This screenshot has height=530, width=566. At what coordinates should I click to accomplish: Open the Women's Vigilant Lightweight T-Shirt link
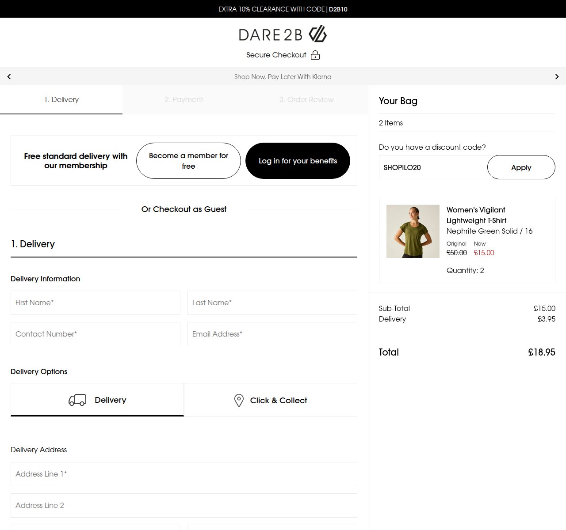tap(476, 215)
